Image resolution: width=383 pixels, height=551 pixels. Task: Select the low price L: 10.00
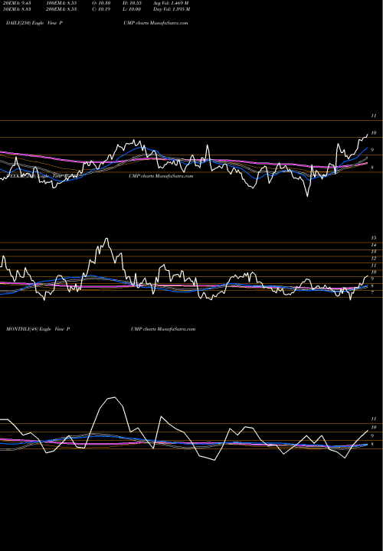[132, 9]
